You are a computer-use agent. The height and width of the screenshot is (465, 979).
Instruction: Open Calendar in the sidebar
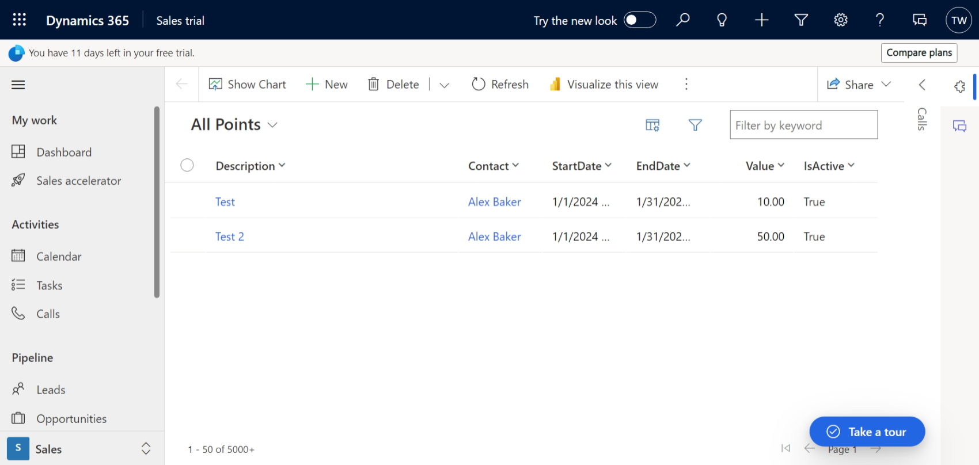coord(58,256)
